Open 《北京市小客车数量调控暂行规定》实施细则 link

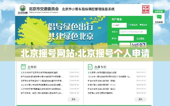coord(110,77)
